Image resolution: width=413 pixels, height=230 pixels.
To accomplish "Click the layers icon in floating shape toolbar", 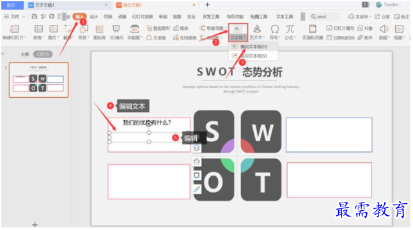I will point(196,148).
